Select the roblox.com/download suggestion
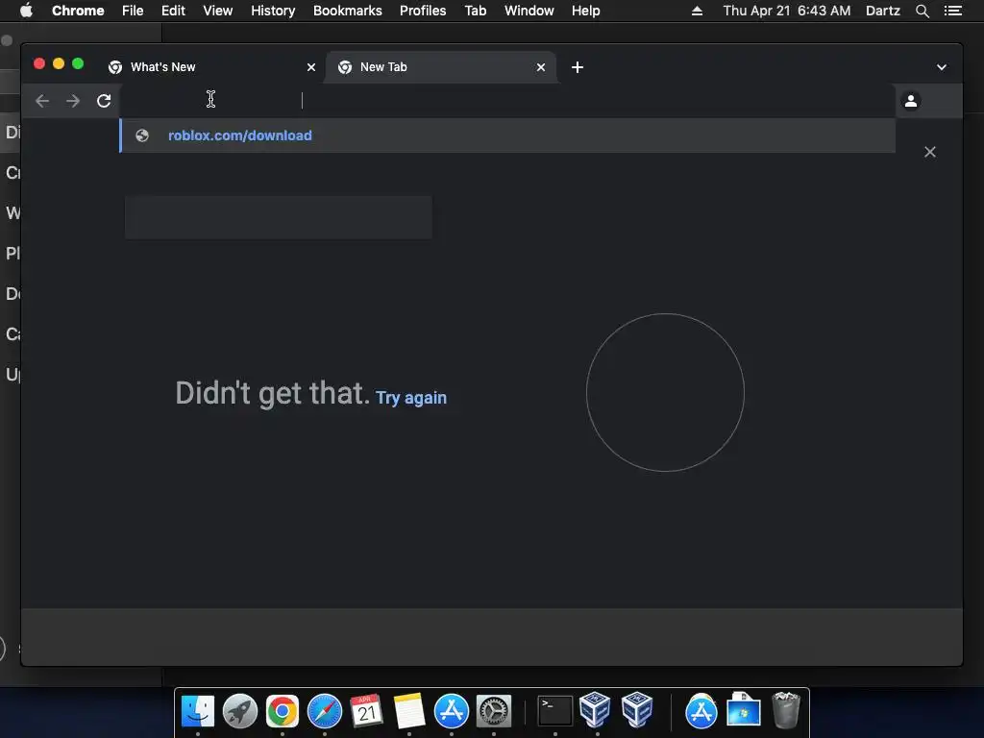 507,135
